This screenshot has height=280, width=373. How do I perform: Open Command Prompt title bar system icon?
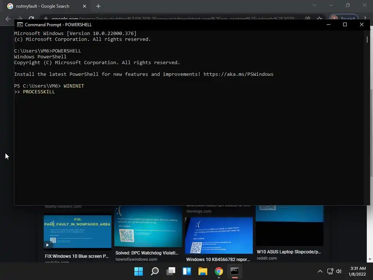click(20, 25)
